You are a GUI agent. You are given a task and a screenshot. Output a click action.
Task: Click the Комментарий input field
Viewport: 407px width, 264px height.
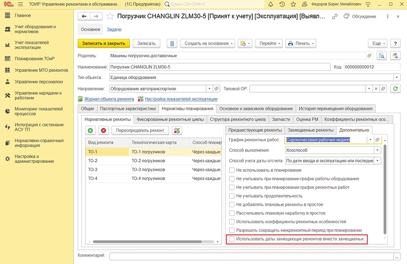click(251, 256)
